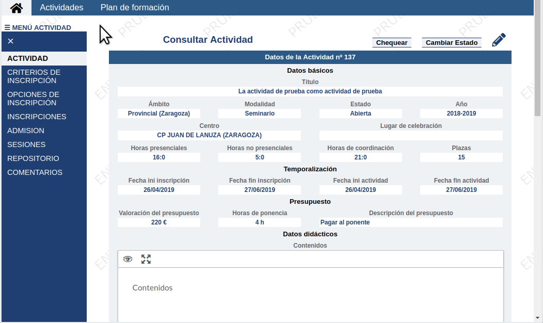Expand Contenidos editor to fullscreen

coord(146,259)
